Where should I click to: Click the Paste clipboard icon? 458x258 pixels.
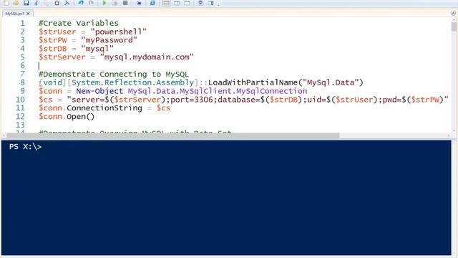coord(57,3)
